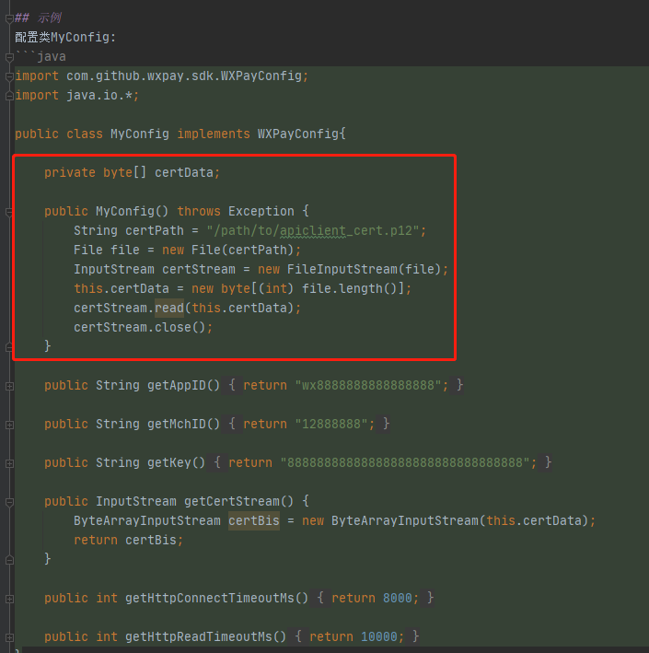This screenshot has height=653, width=649.
Task: Click the folded opening brace after getAppID()
Action: tap(232, 385)
